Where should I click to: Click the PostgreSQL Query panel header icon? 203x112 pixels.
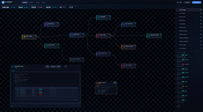12,67
